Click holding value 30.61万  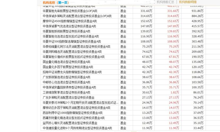pos(147,92)
